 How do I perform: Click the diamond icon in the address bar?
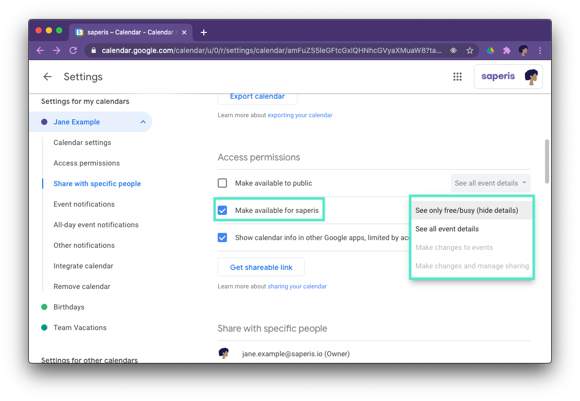[453, 50]
